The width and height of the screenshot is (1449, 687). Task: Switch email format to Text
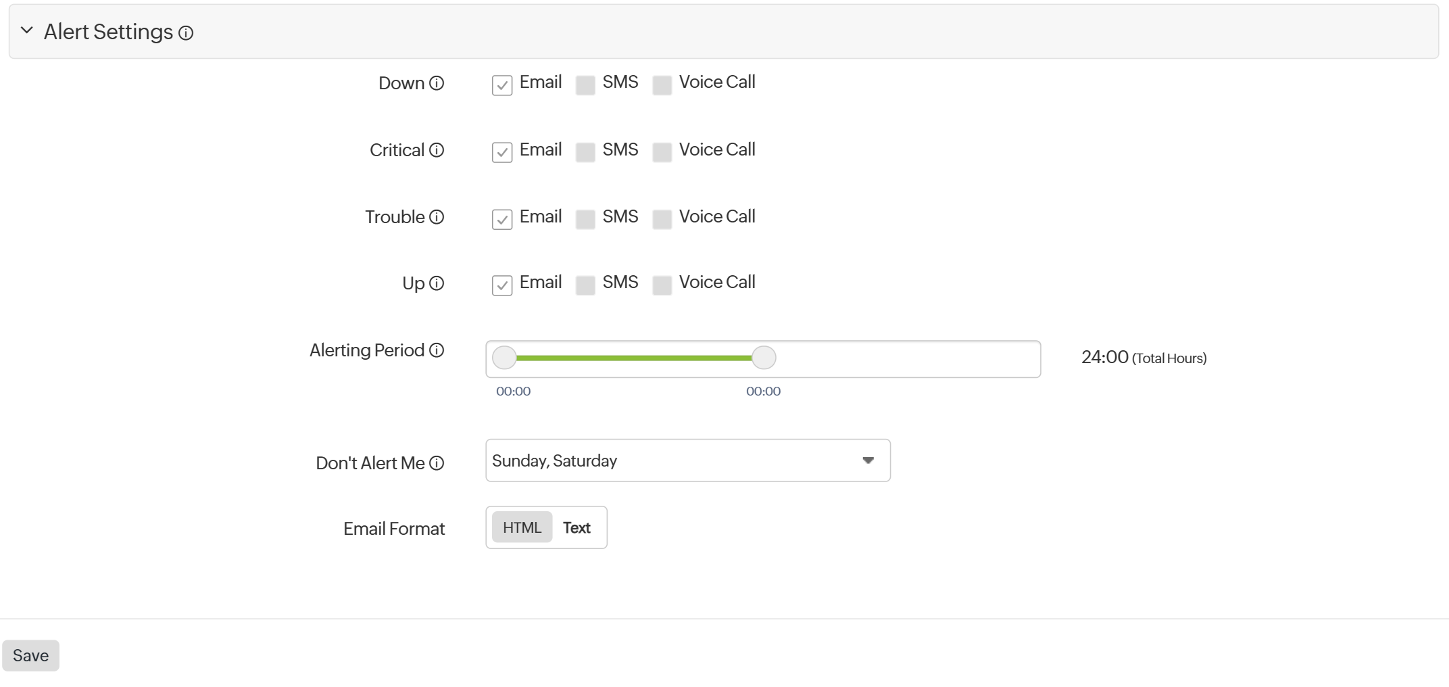[576, 527]
